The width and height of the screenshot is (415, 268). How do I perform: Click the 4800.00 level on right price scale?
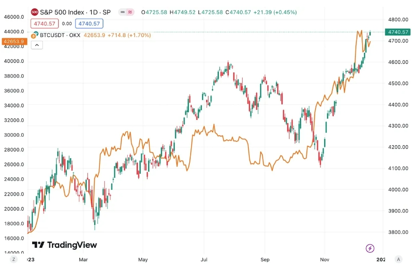point(398,20)
